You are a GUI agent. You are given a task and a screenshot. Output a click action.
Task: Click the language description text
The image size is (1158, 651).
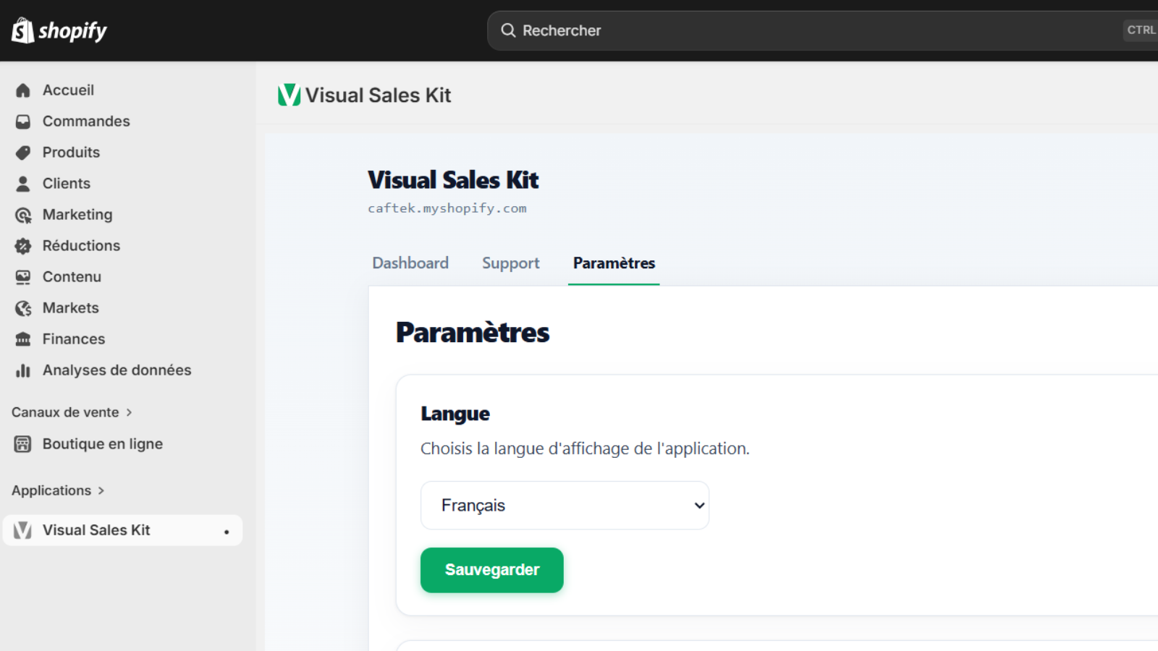click(x=585, y=448)
